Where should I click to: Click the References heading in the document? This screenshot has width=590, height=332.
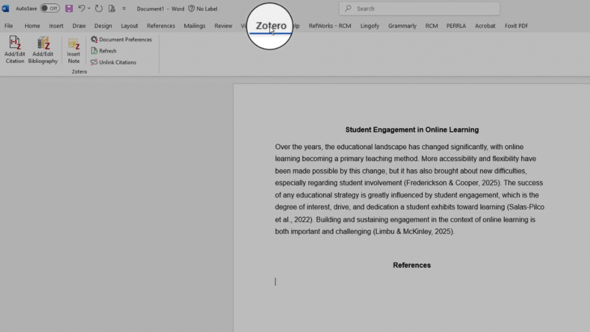[411, 265]
